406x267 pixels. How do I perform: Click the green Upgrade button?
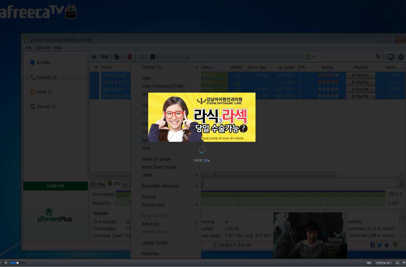56,186
